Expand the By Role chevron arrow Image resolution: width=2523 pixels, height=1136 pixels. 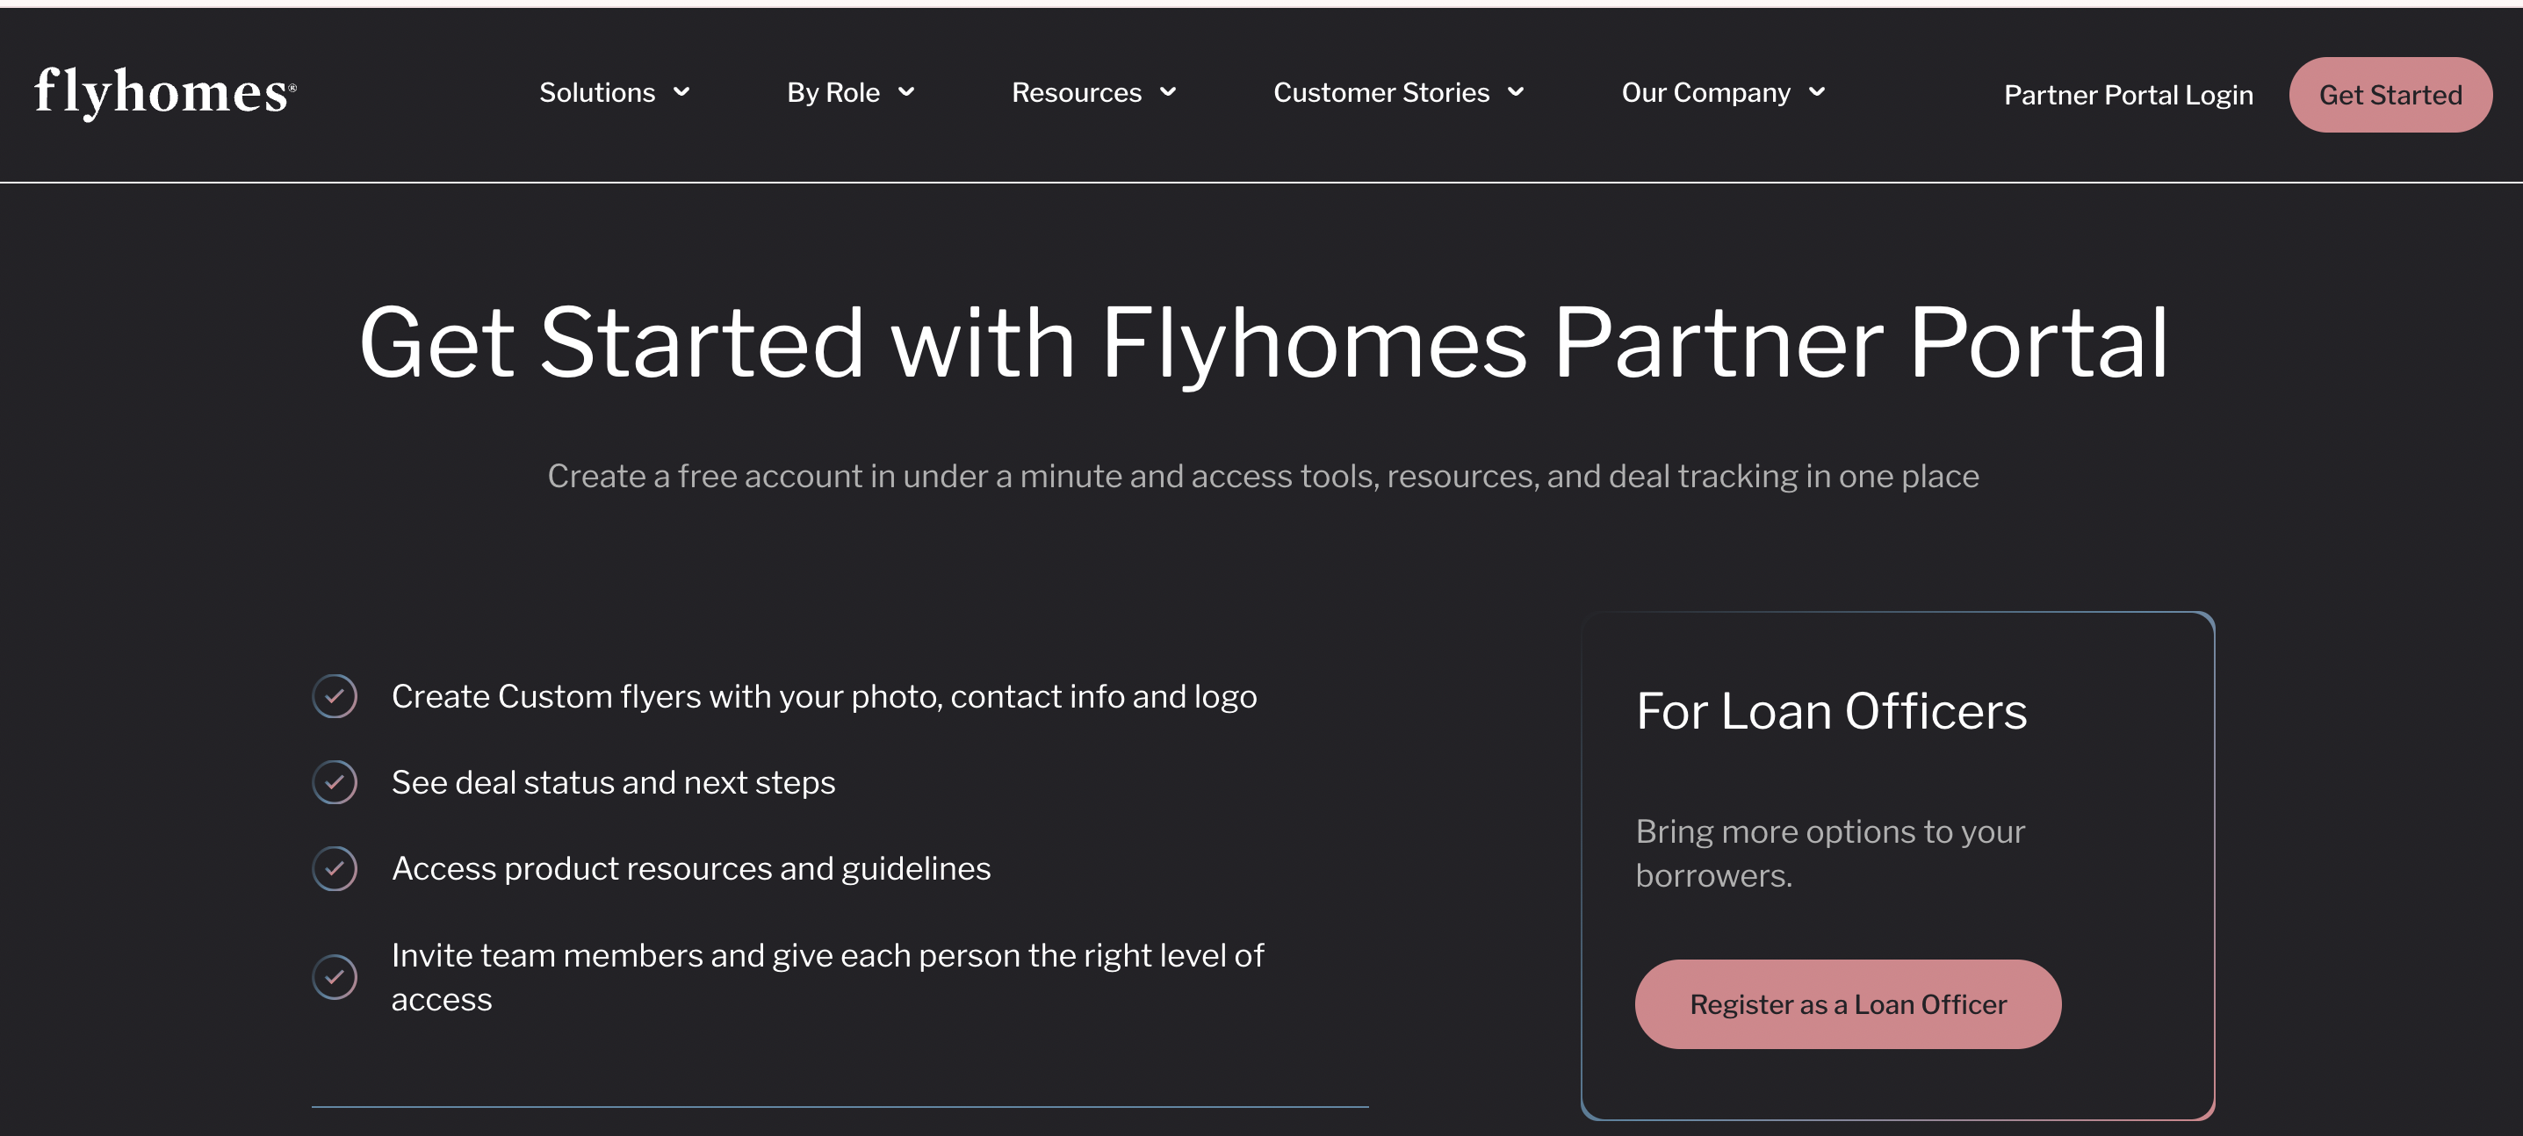tap(906, 92)
